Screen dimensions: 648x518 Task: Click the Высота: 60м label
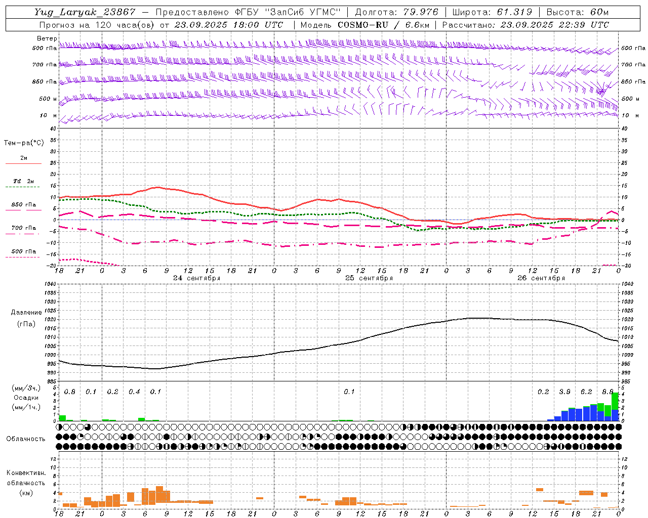point(577,12)
